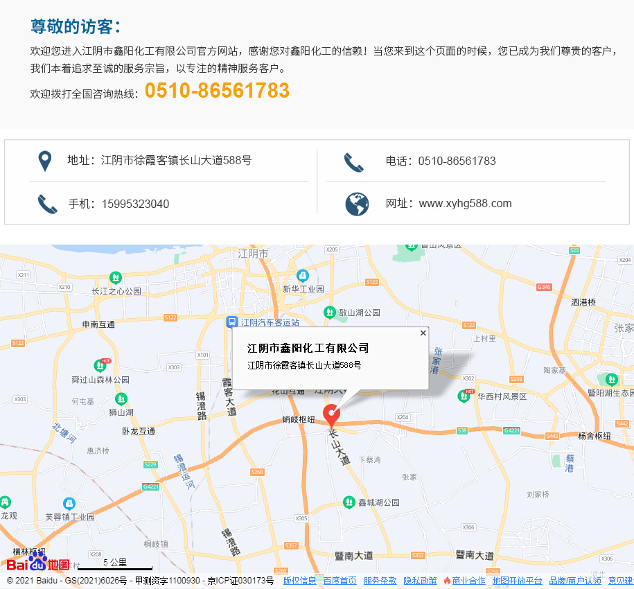Click the 敔山湖公园 park icon on map
This screenshot has width=634, height=589.
[x=330, y=313]
